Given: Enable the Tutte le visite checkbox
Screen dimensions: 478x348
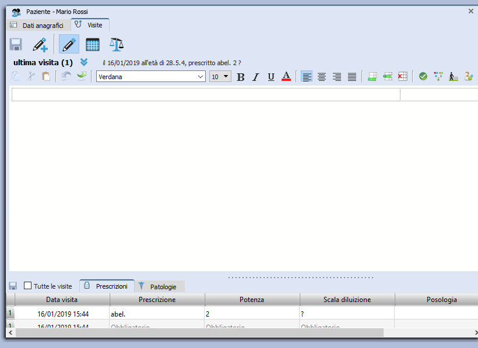Looking at the screenshot, I should pyautogui.click(x=28, y=286).
